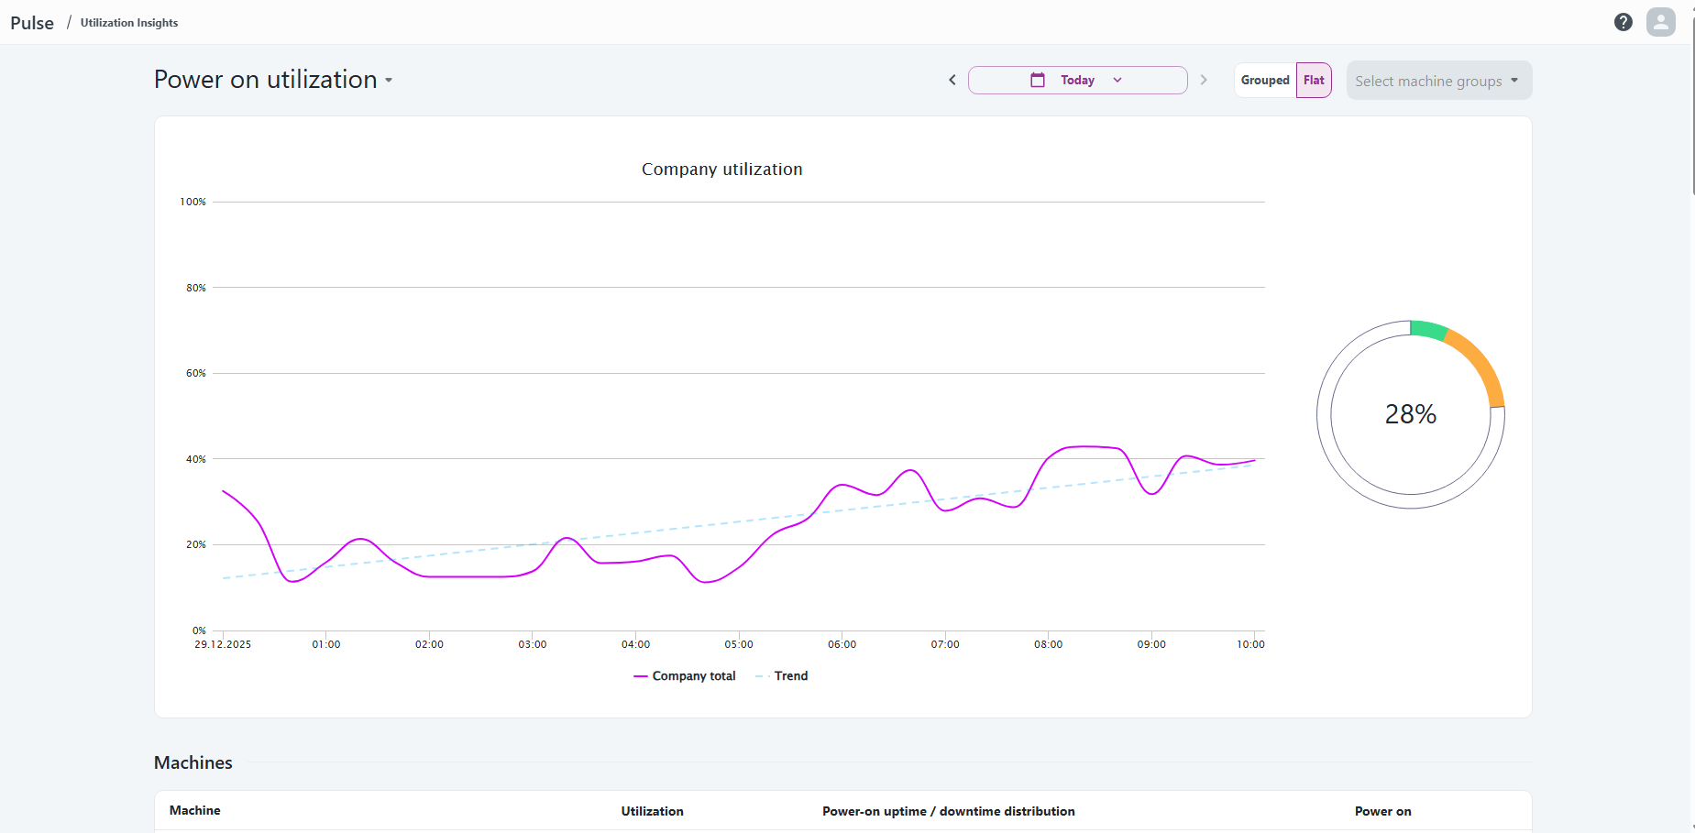This screenshot has height=833, width=1695.
Task: Click the Power on column header
Action: pos(1382,811)
